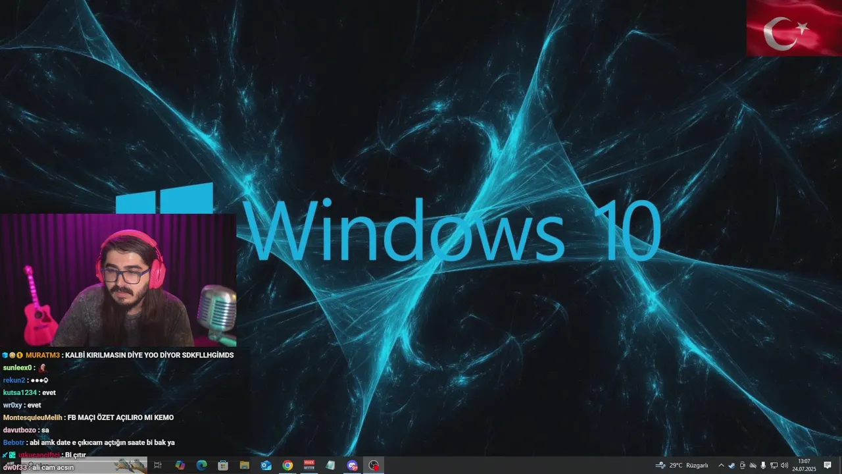The image size is (842, 474).
Task: Open the notepad-style app next to Voicemeeter
Action: click(x=330, y=465)
